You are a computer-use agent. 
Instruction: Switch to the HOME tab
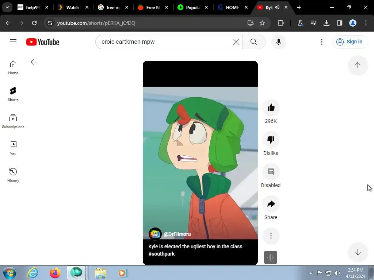tap(232, 8)
